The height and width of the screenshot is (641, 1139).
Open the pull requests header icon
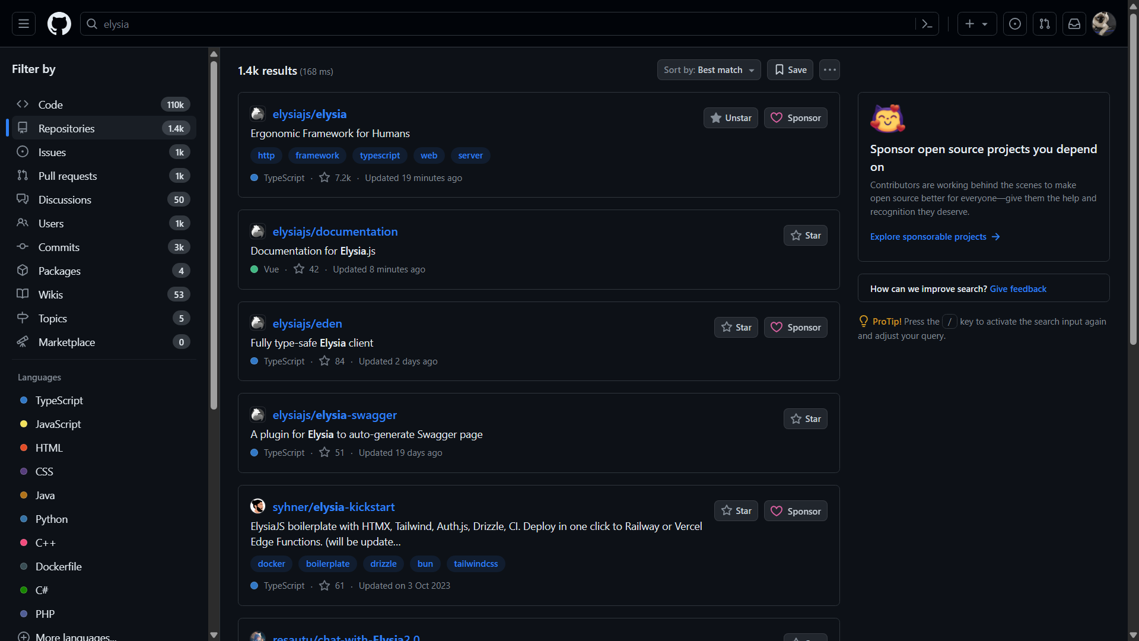coord(1045,24)
